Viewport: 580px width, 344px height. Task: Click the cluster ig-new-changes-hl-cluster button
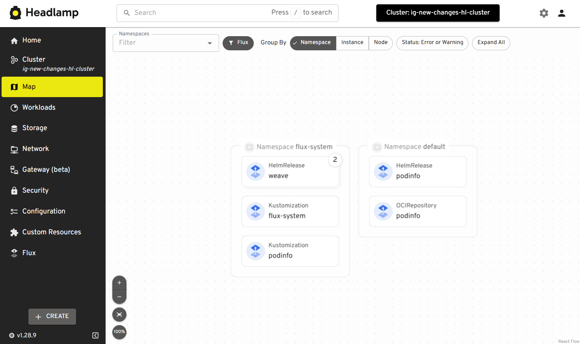[x=438, y=13]
